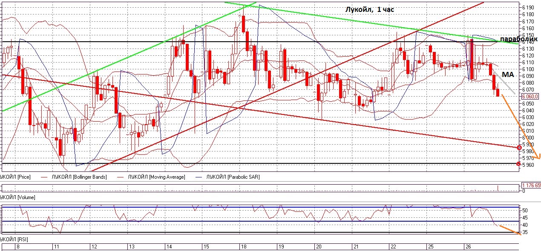This screenshot has width=541, height=251.
Task: Click date label 21 on time axis
Action: coord(355,247)
